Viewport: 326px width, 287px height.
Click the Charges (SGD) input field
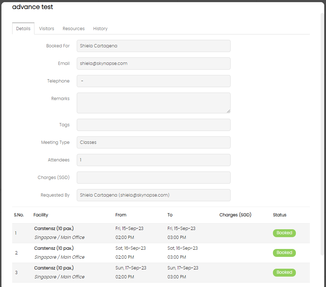[x=153, y=178]
